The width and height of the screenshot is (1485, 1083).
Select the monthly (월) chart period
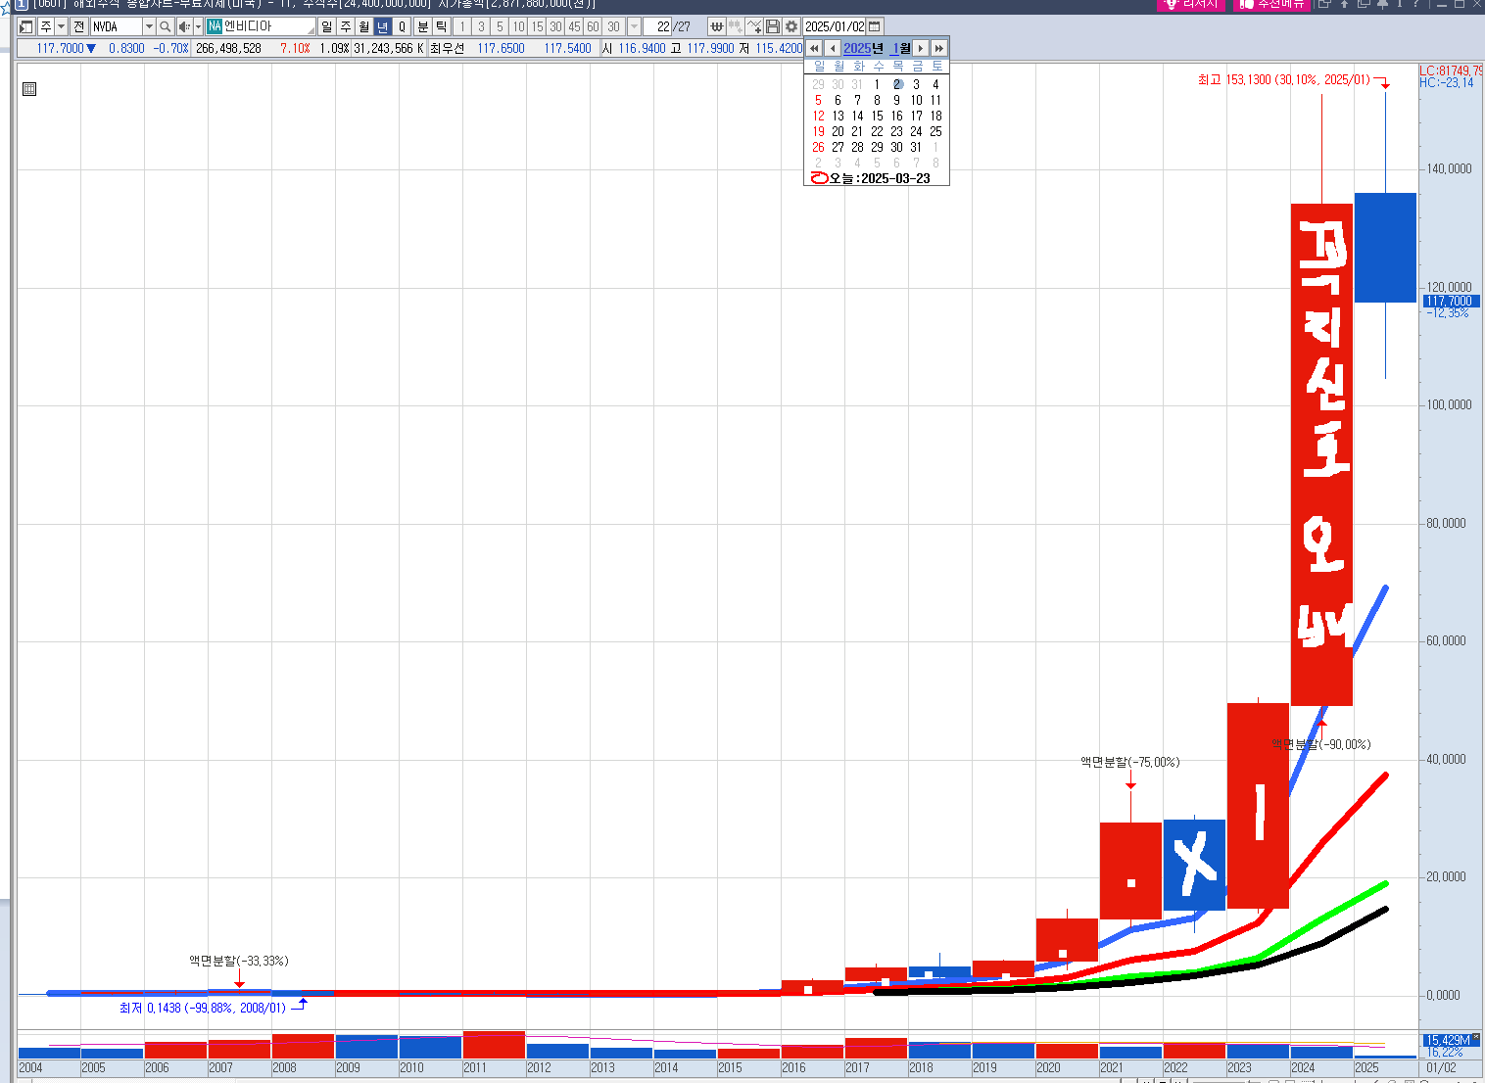[x=363, y=26]
